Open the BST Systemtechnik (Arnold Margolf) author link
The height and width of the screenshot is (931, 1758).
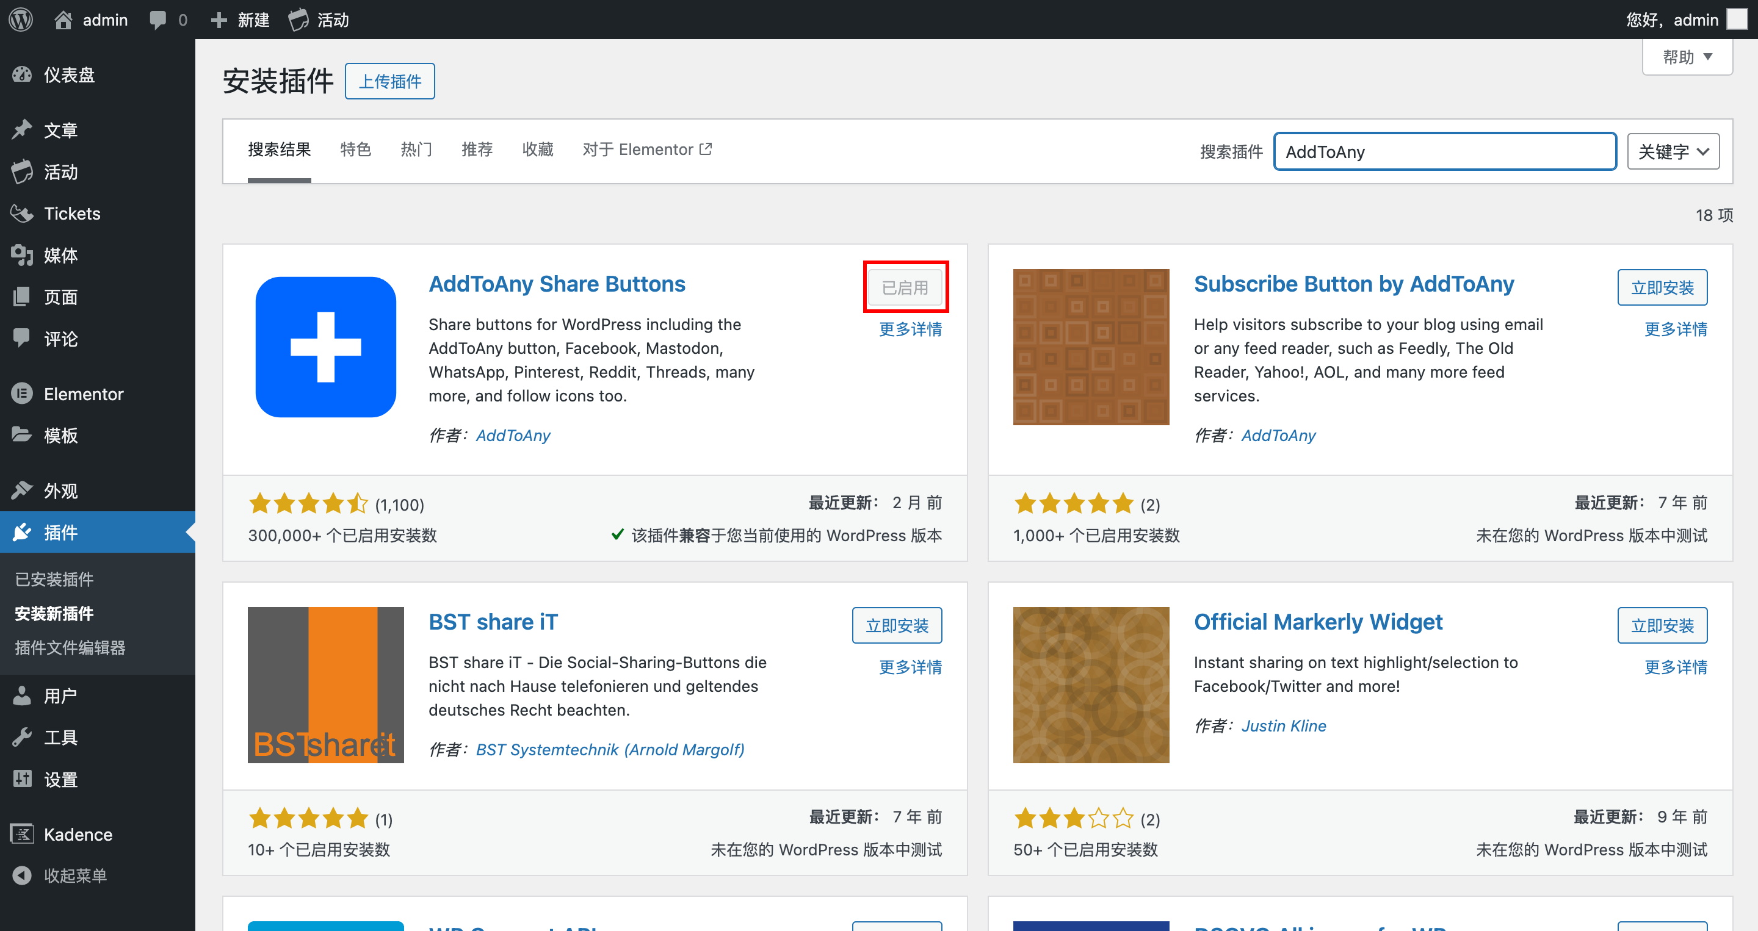click(x=610, y=750)
